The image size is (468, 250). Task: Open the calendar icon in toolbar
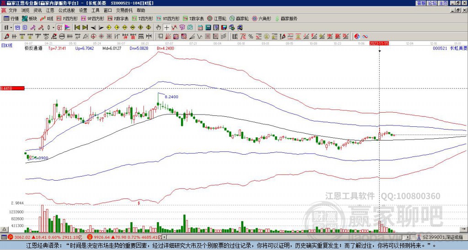click(200, 27)
